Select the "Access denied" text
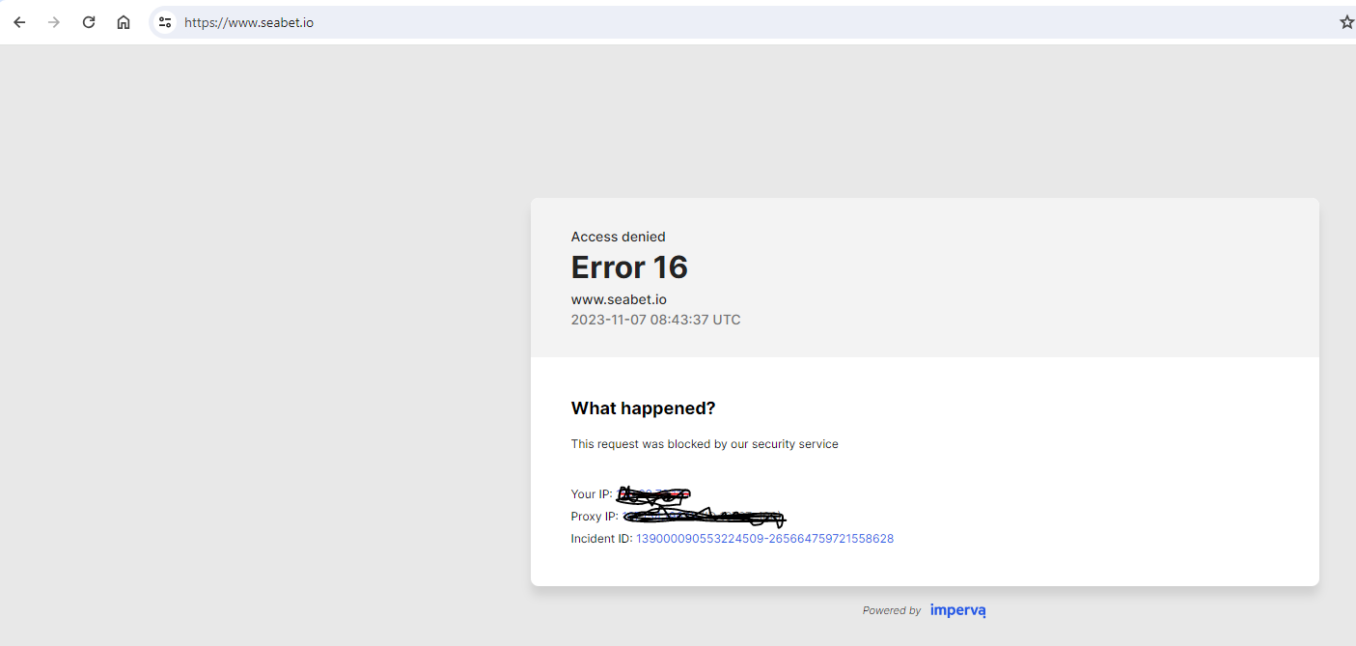 [618, 237]
